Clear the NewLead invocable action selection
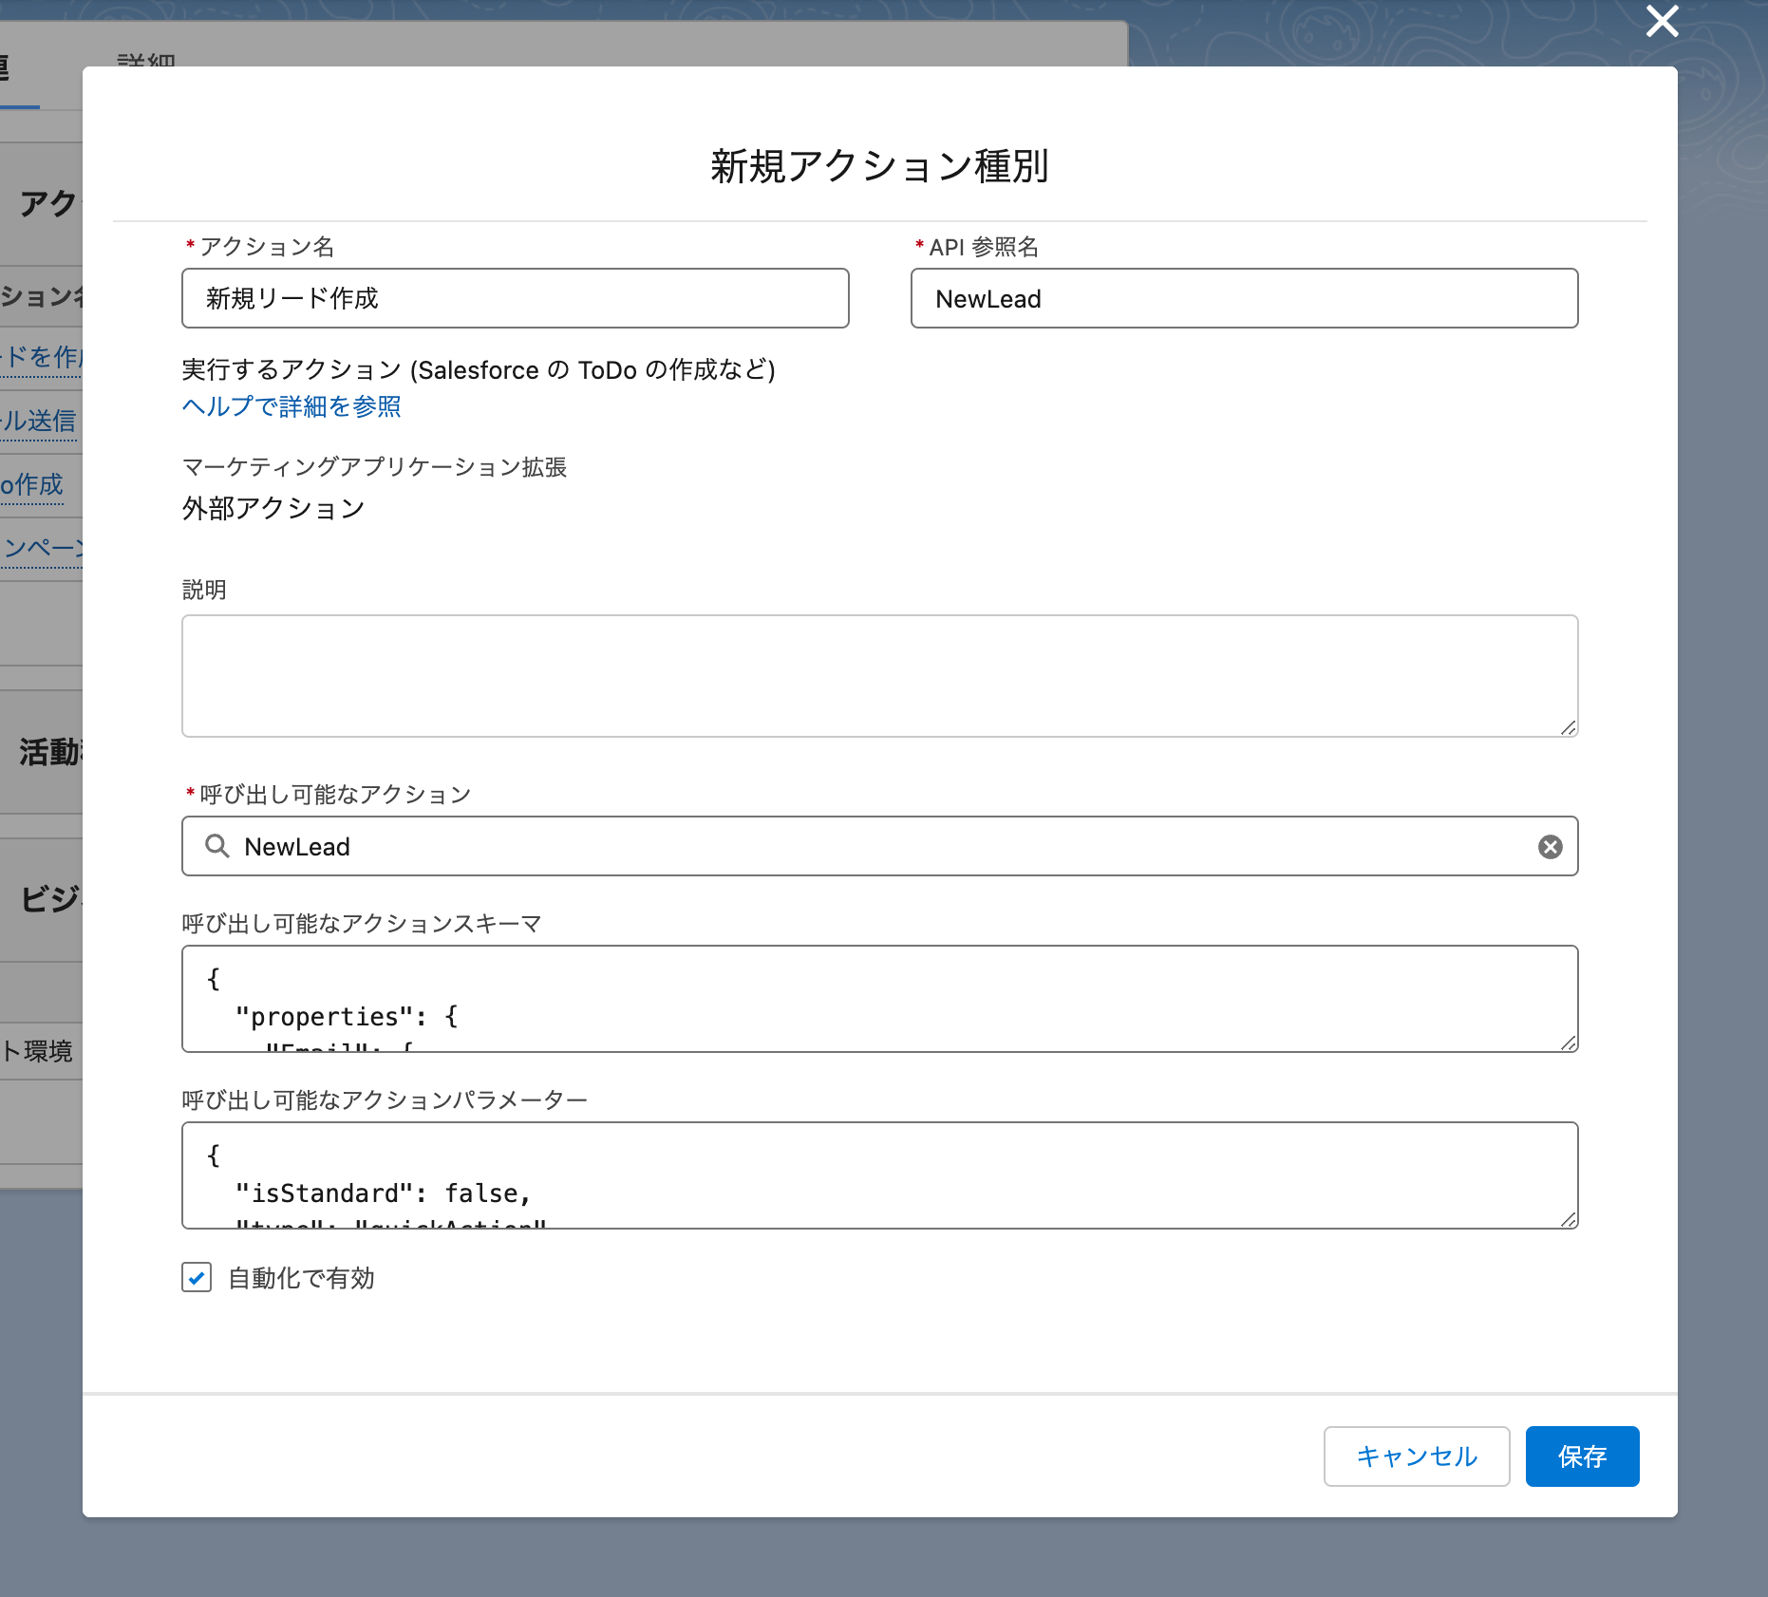 click(x=1550, y=847)
